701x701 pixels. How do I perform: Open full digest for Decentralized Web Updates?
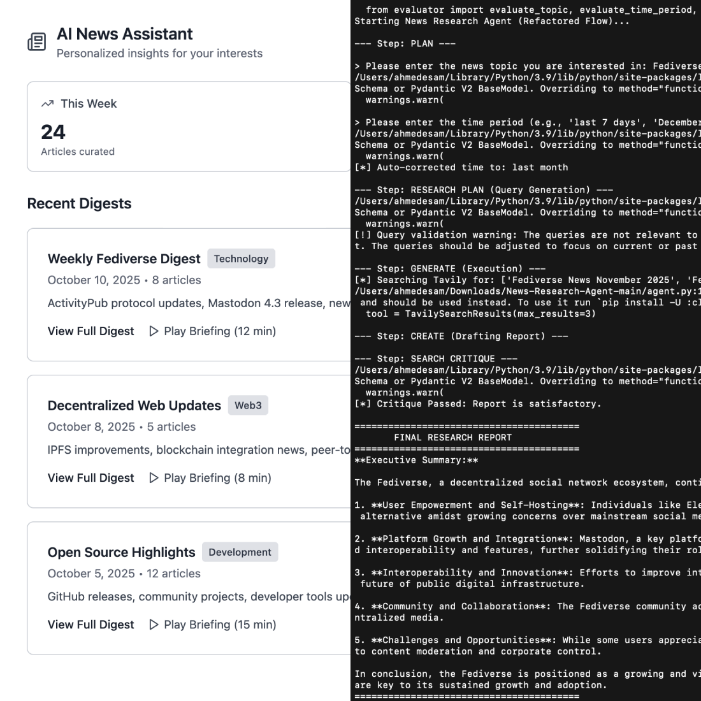[90, 478]
